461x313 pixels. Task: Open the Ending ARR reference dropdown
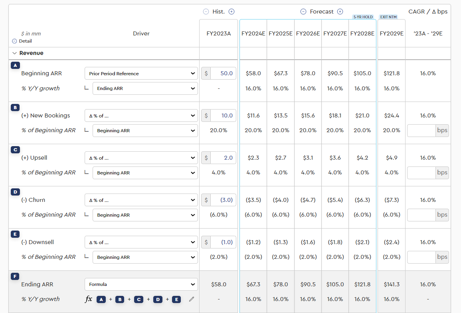[x=145, y=88]
